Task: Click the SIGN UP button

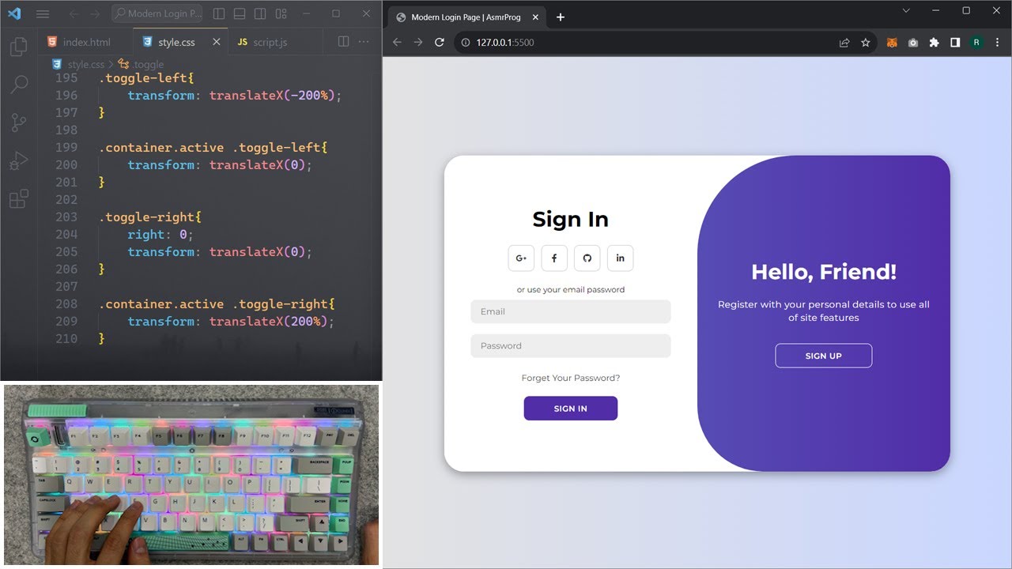Action: click(824, 356)
